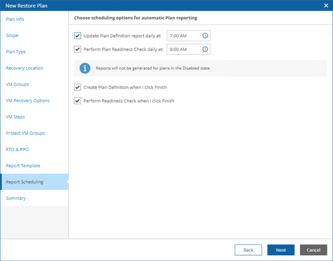Toggle Perform Plan Readiness Check daily checkbox
This screenshot has width=333, height=261.
pyautogui.click(x=78, y=49)
